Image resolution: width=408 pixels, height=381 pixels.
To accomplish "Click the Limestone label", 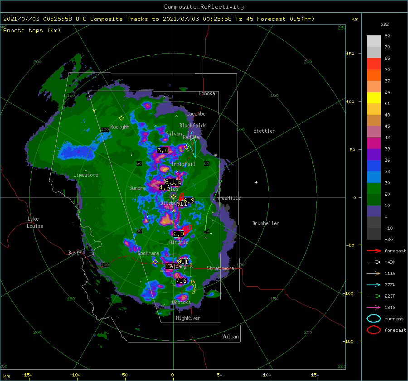I will [86, 175].
